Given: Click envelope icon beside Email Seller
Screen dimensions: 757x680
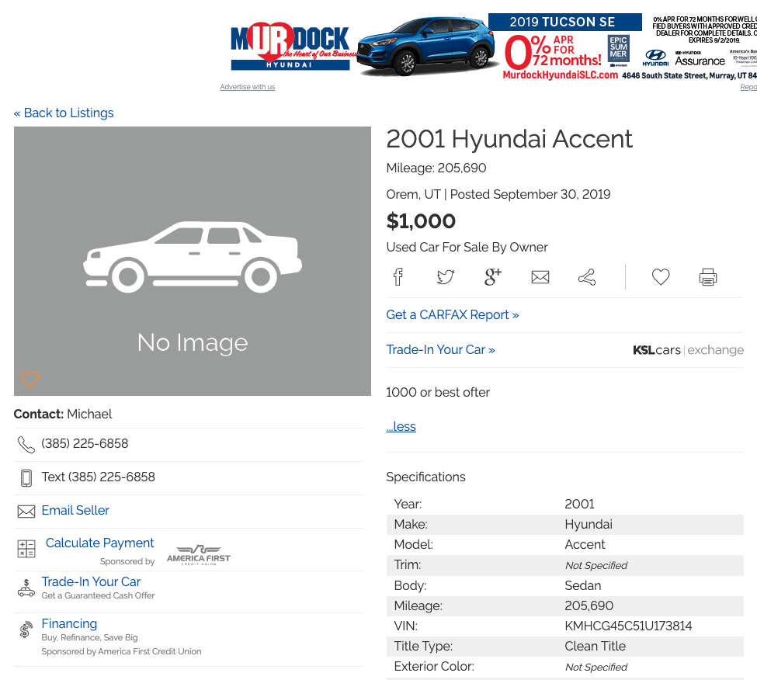Looking at the screenshot, I should [x=26, y=512].
